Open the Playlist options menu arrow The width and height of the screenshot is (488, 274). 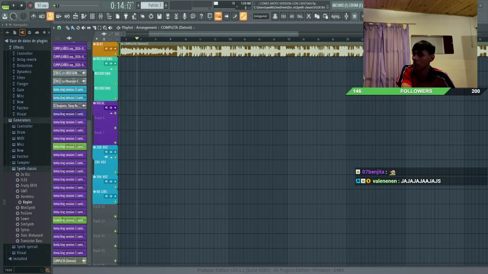coord(54,28)
